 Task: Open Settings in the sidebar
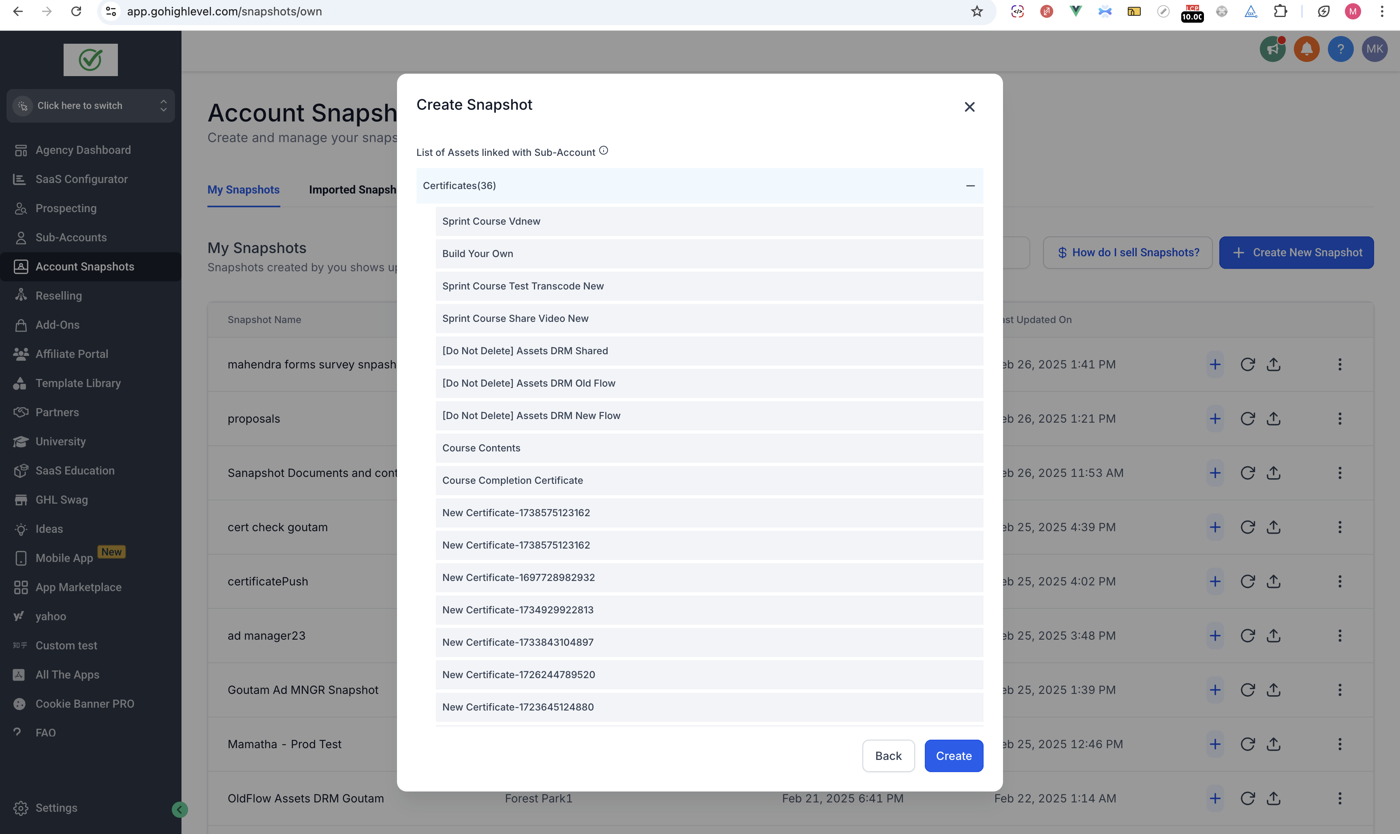tap(56, 808)
